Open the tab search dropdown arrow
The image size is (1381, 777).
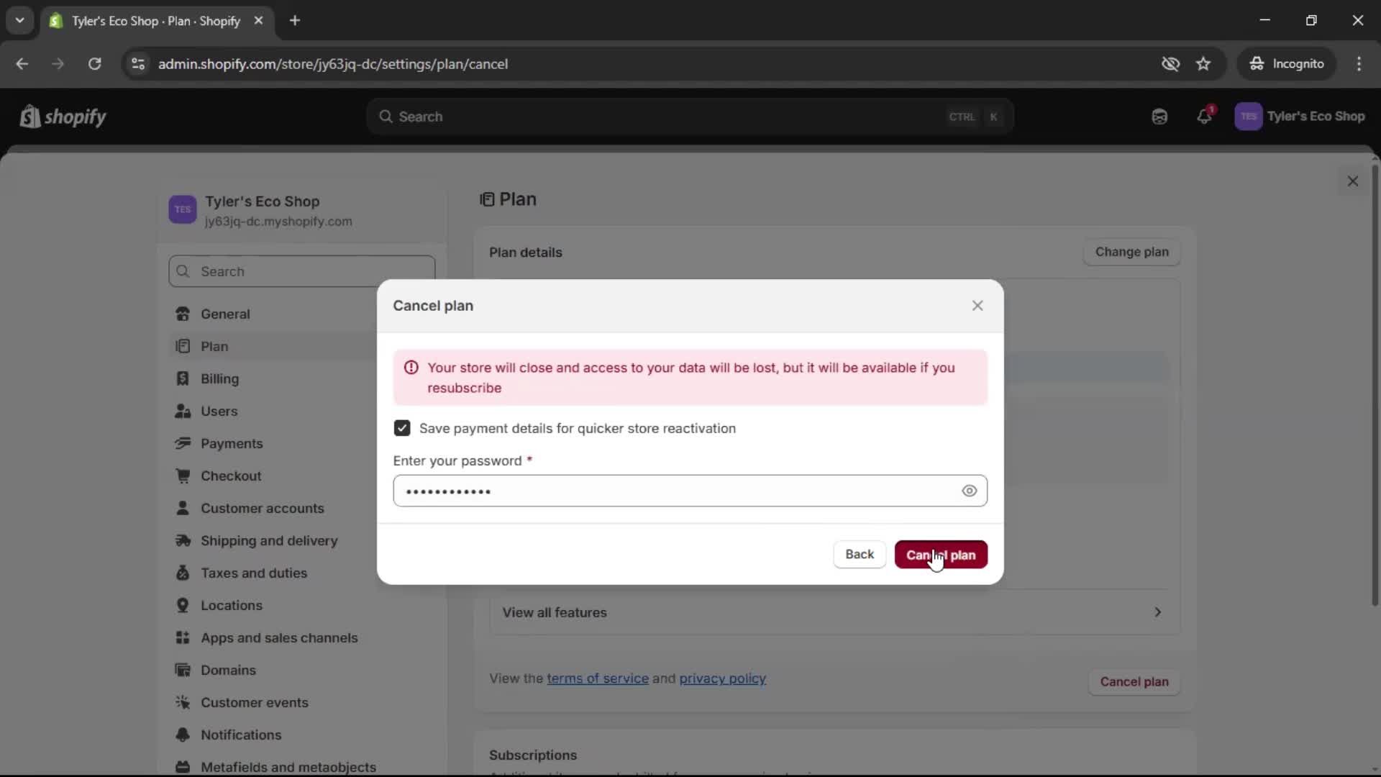20,21
